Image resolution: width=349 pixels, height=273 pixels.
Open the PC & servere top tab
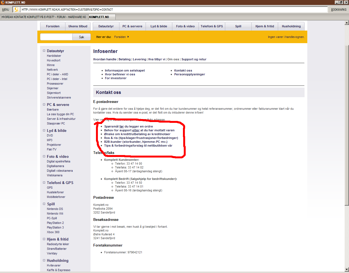click(132, 26)
